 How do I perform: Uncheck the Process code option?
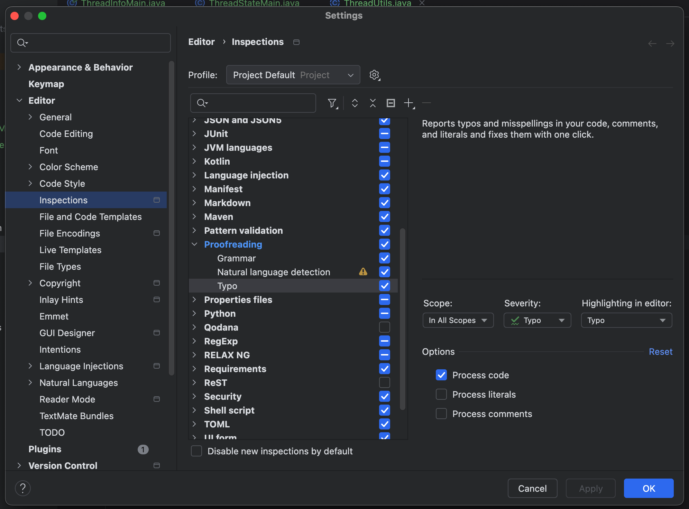pos(441,375)
